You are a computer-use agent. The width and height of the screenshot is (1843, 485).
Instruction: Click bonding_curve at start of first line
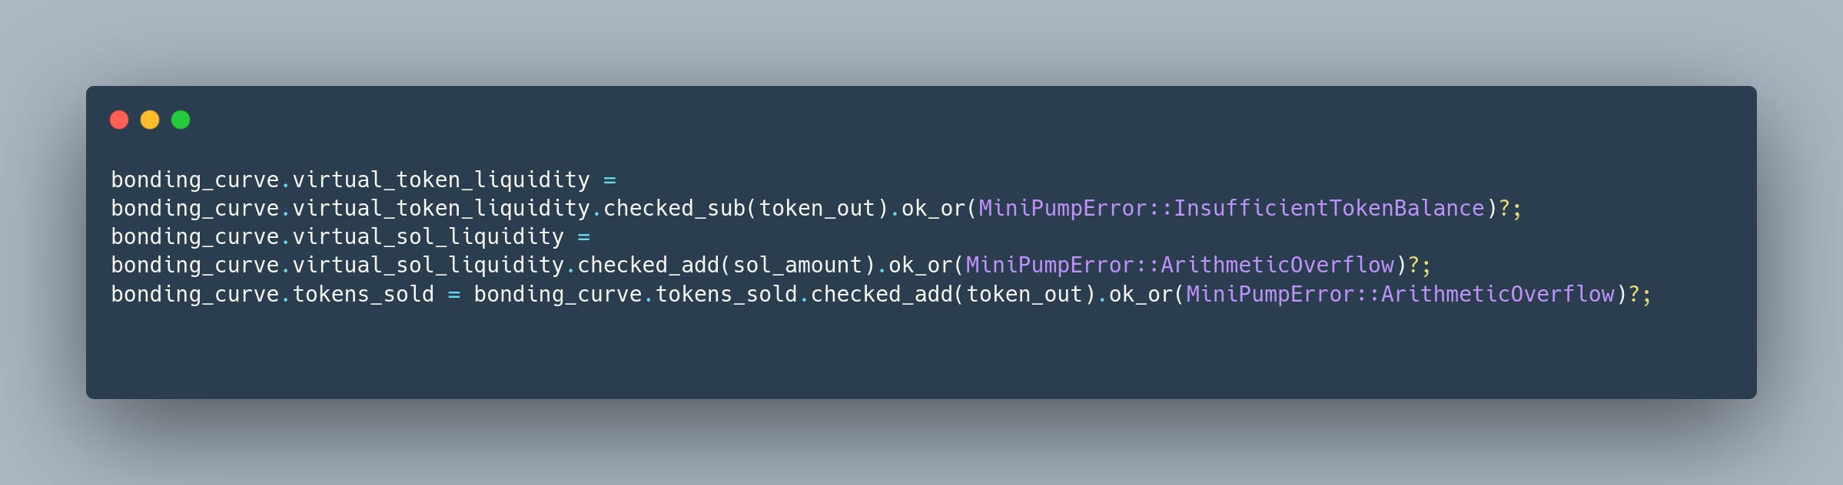[195, 180]
